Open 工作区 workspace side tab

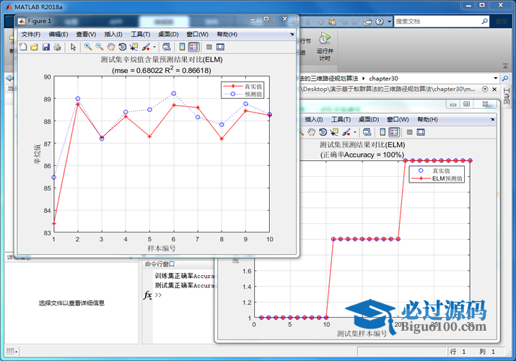coord(507,96)
